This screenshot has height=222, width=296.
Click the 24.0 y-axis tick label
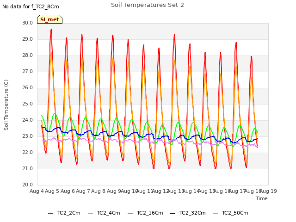pos(28,120)
